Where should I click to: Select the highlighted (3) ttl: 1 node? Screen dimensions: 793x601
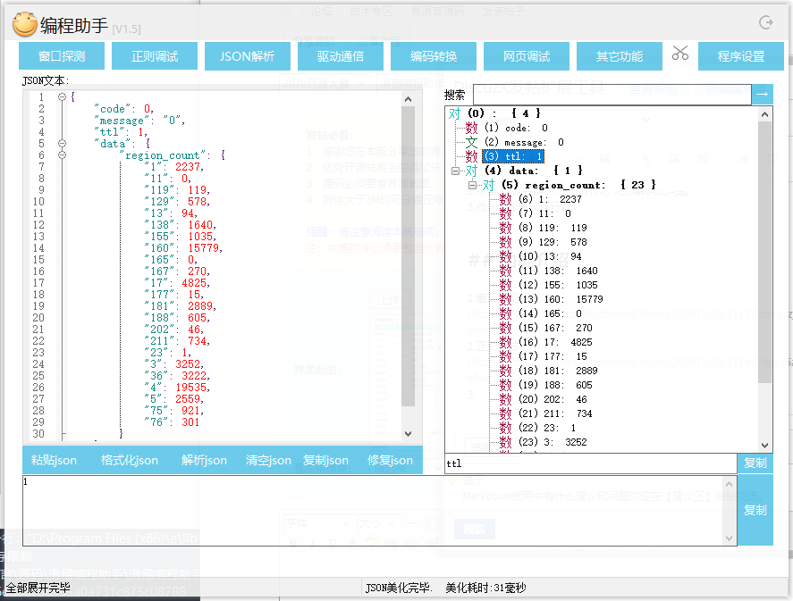pyautogui.click(x=513, y=156)
